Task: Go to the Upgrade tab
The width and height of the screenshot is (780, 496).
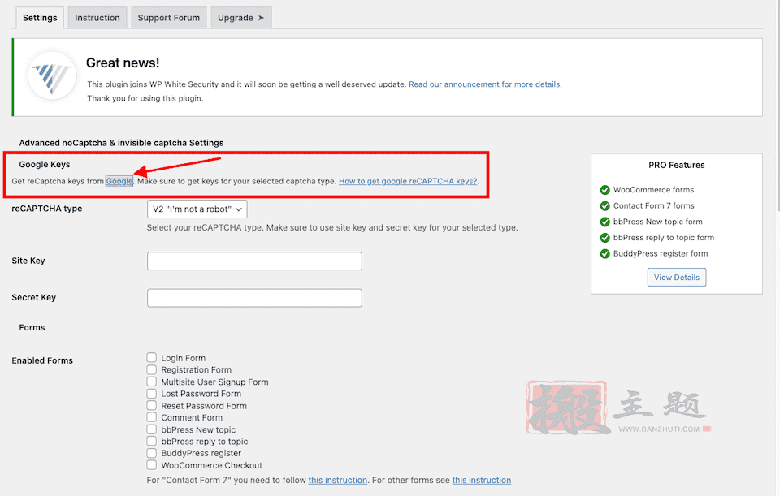Action: (x=241, y=18)
